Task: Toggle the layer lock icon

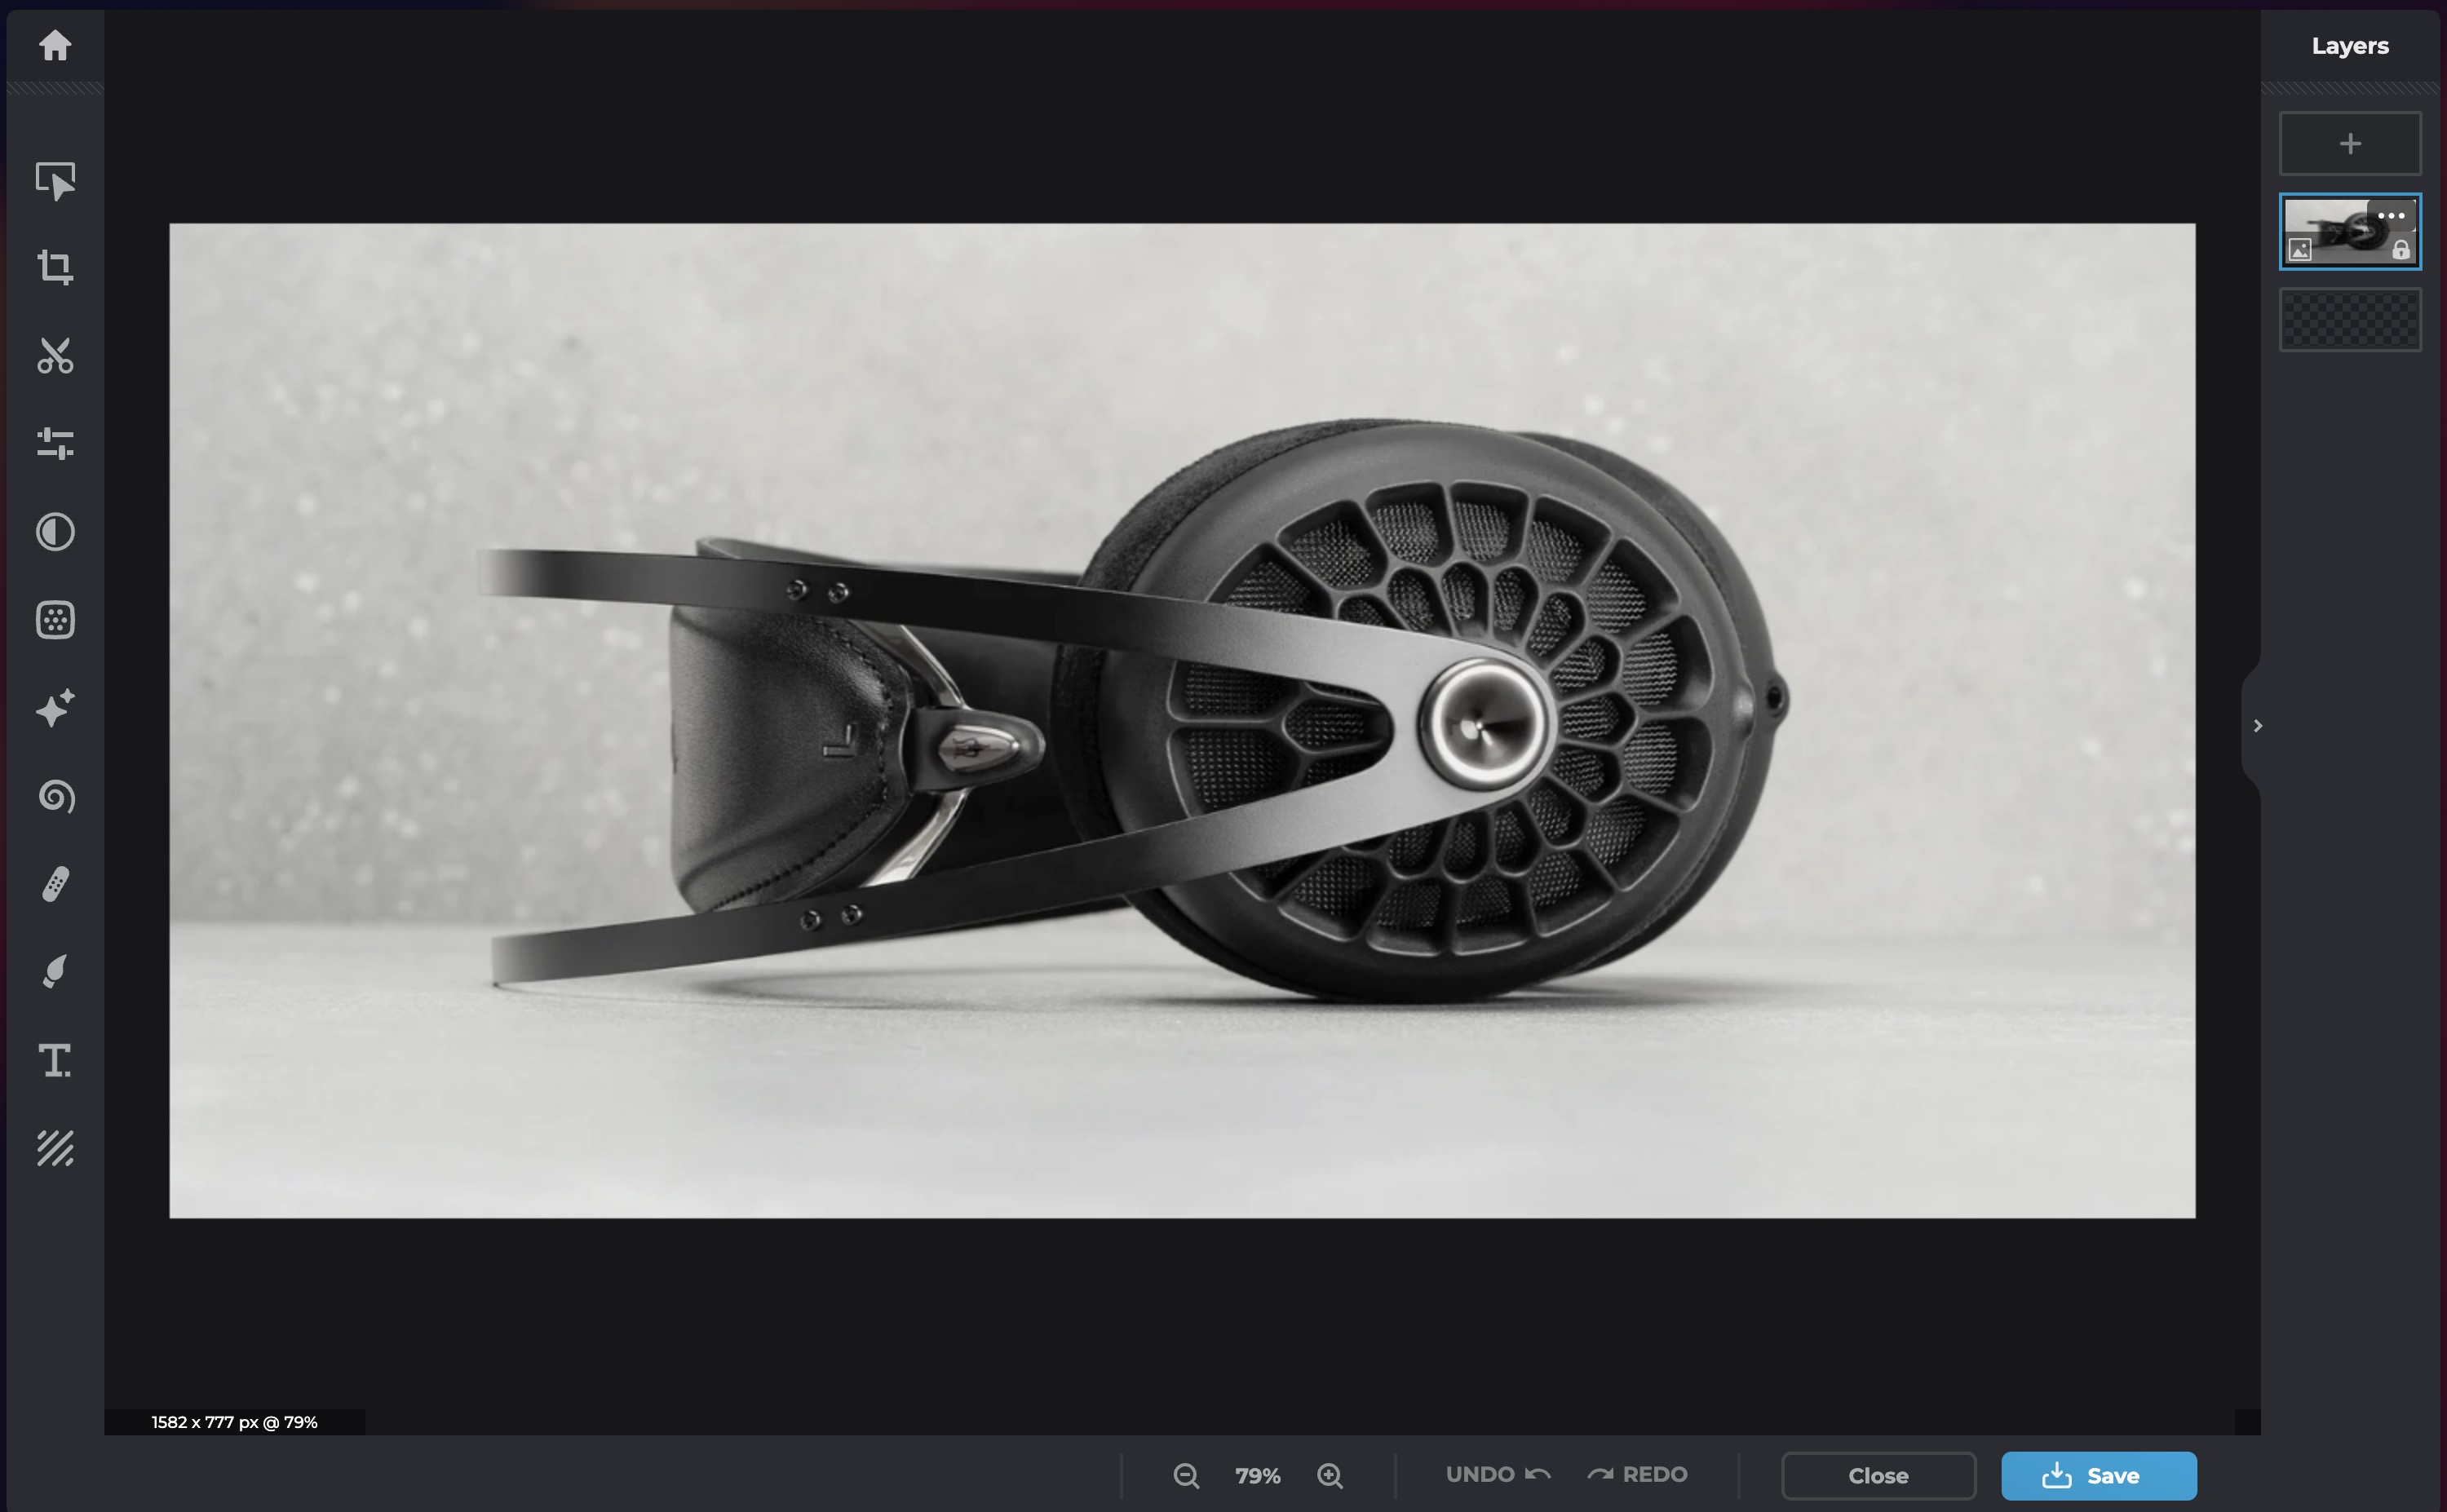Action: [2400, 251]
